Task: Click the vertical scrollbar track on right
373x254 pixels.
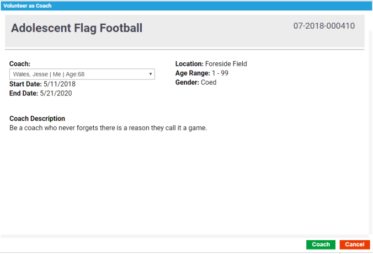Action: [x=370, y=138]
